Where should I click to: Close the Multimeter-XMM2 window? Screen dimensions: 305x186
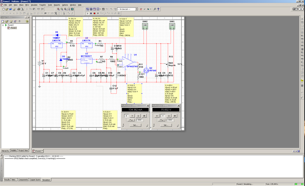point(148,106)
